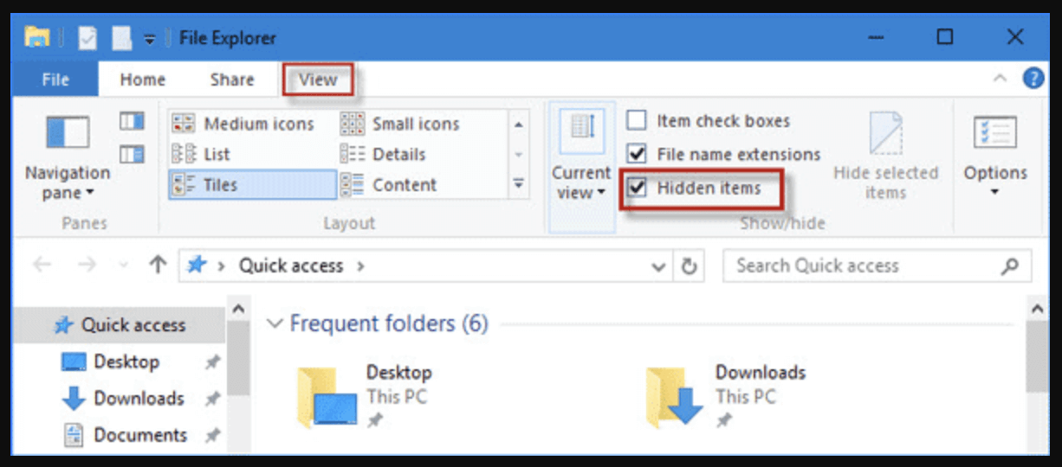Click the pin icon next to sidebar Documents

[211, 436]
